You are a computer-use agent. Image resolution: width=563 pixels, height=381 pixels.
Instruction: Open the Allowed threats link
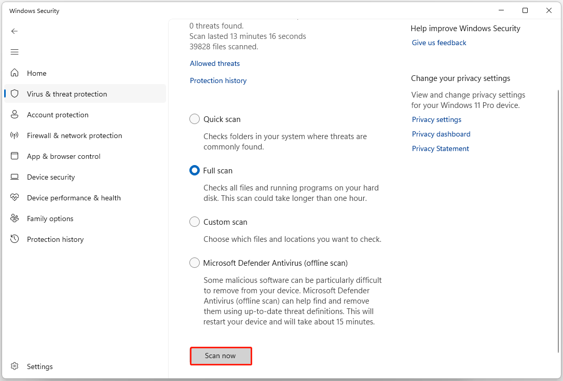(x=215, y=63)
